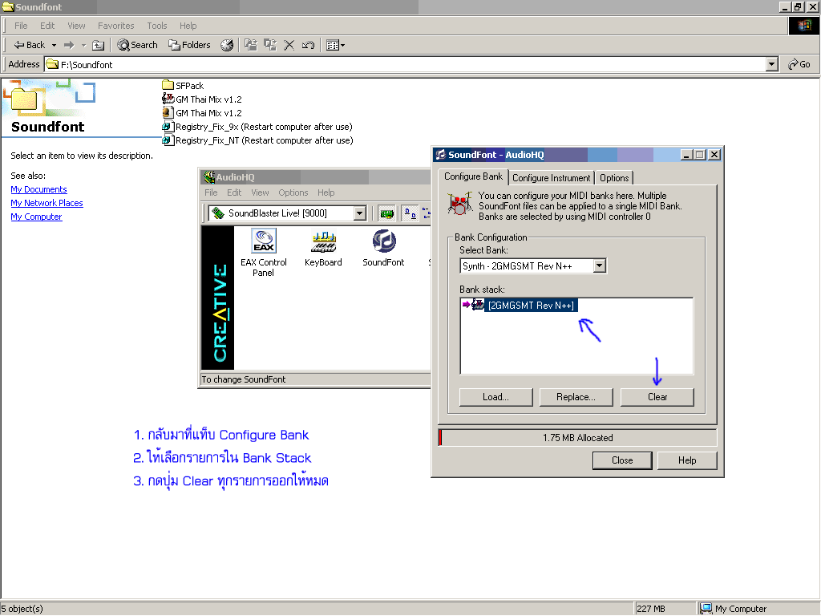Open the SoundBlaster Live! device dropdown

coord(359,213)
